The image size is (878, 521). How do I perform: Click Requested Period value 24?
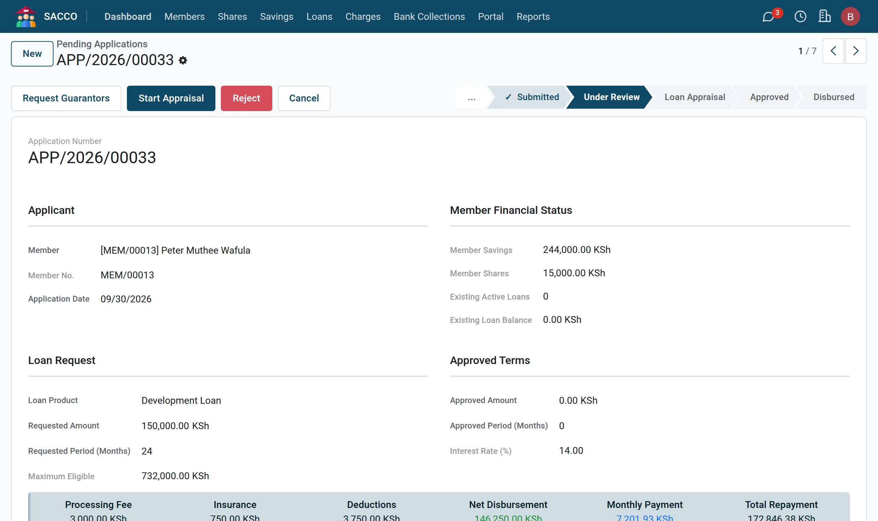tap(147, 451)
